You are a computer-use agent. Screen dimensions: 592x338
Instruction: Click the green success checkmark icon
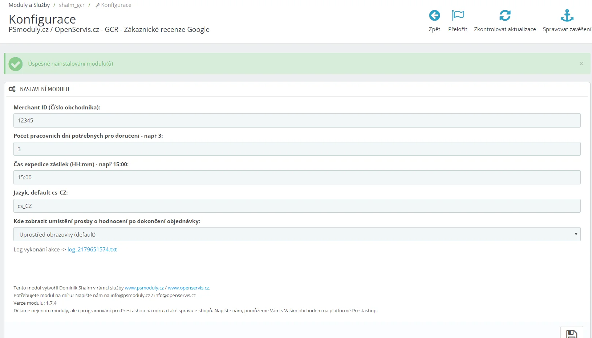pyautogui.click(x=16, y=64)
